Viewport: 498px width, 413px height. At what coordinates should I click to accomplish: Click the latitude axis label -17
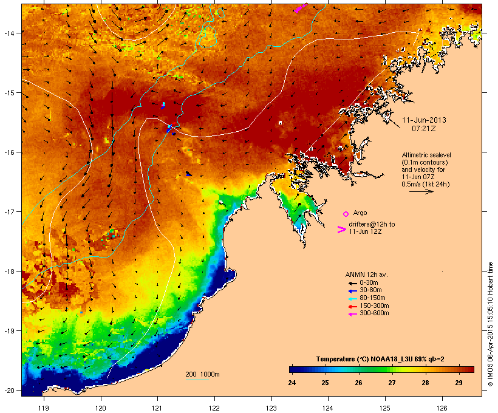[x=9, y=212]
